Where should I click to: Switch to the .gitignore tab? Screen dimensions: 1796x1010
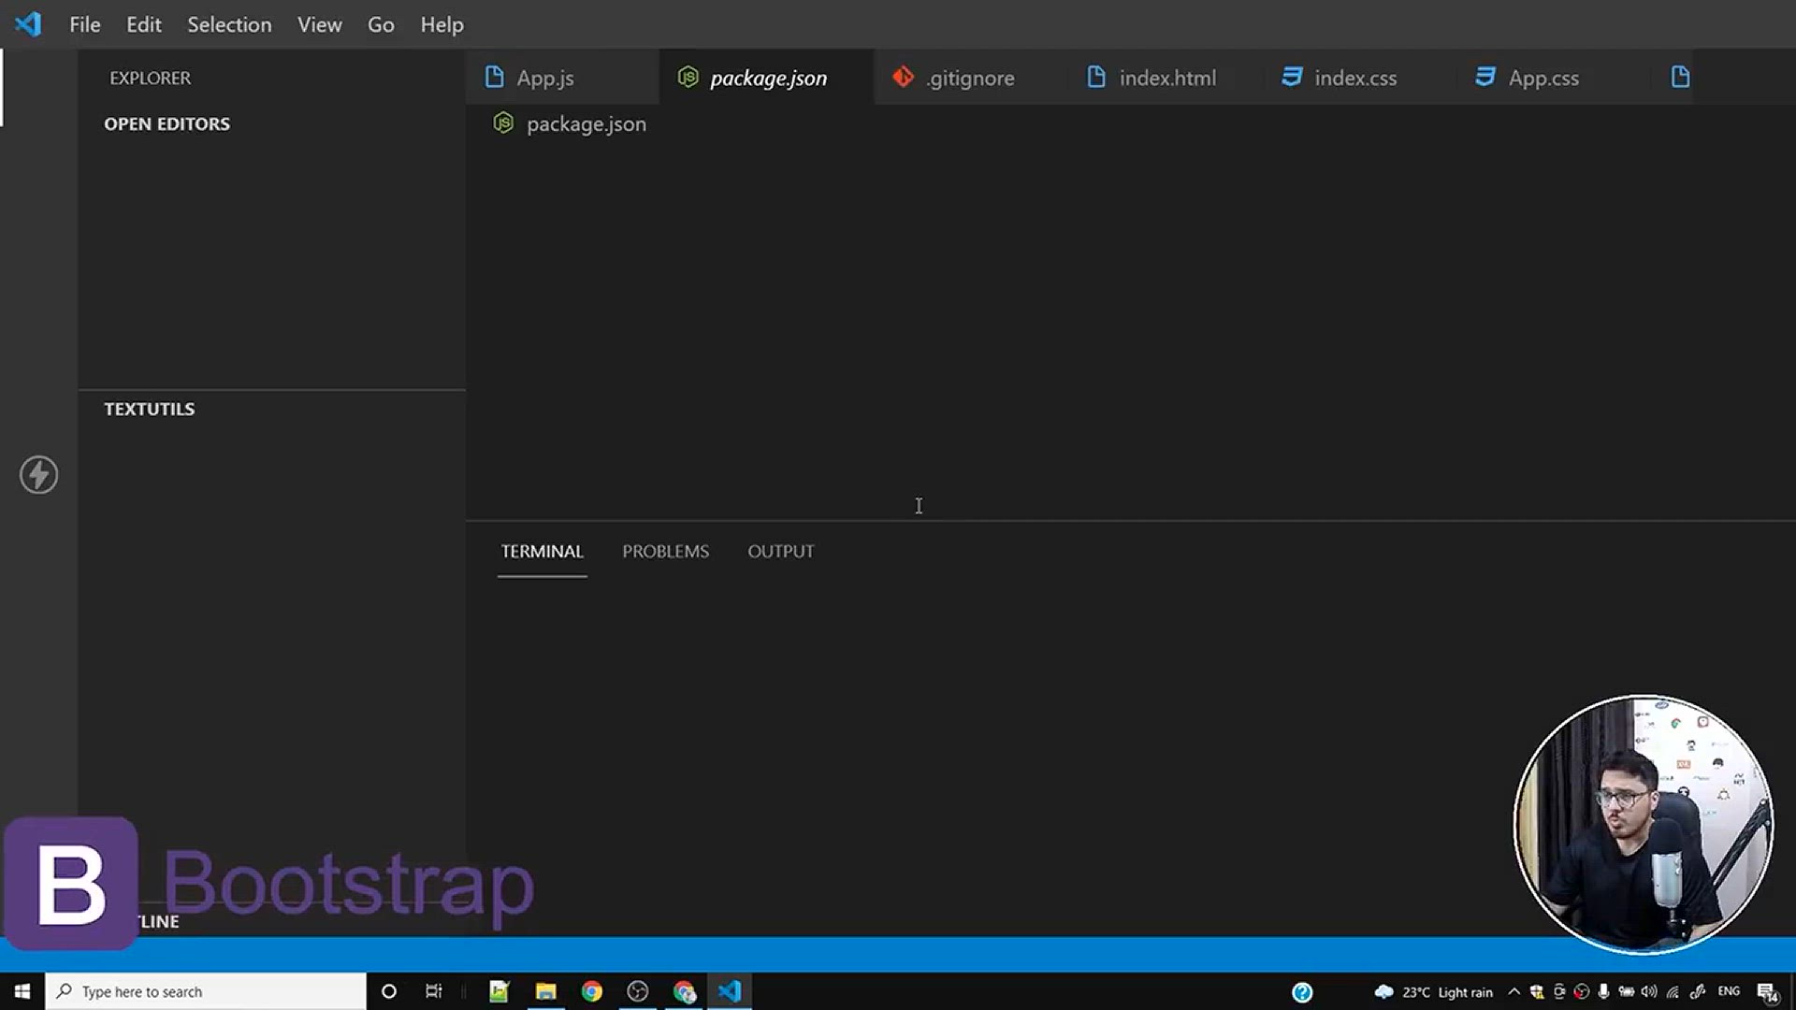click(969, 78)
